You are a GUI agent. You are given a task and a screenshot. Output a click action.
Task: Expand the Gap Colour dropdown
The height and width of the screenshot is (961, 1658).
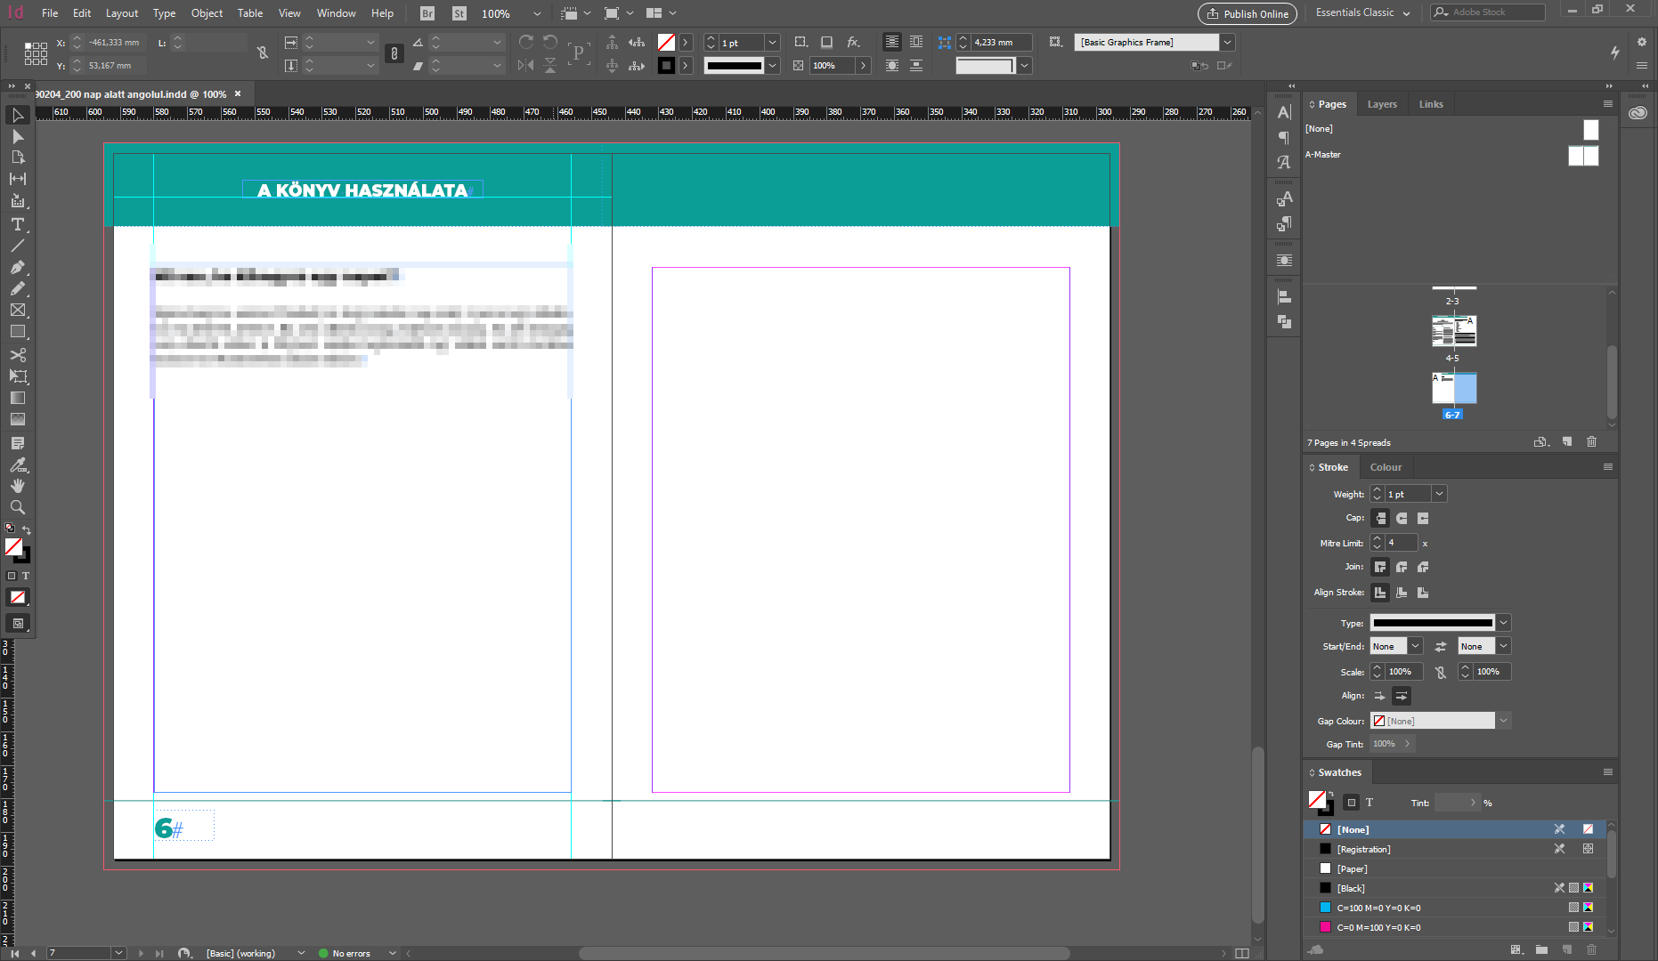click(1503, 721)
